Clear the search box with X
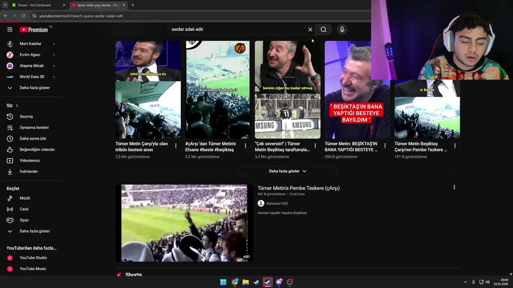513x288 pixels. click(x=310, y=30)
